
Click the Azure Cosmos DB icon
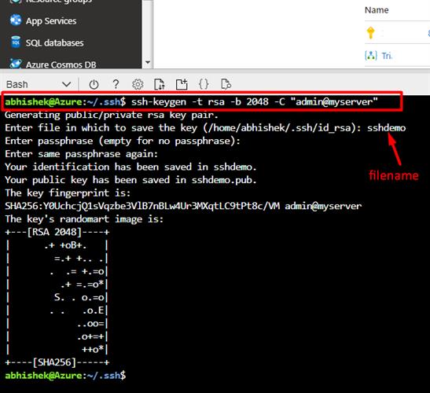tap(16, 64)
